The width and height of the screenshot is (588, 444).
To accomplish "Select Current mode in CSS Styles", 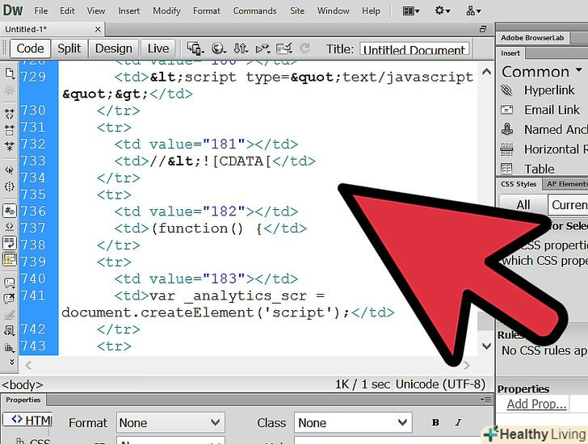I will [x=568, y=205].
